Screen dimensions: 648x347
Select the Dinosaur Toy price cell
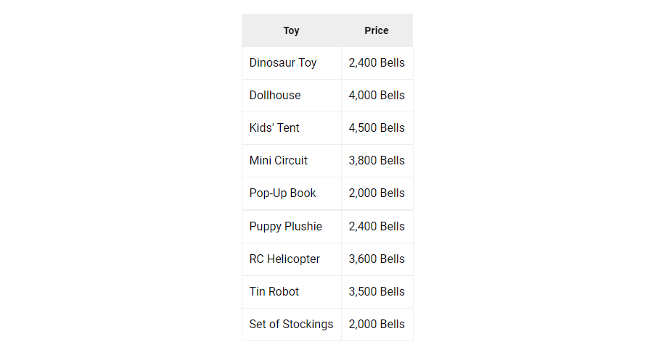pyautogui.click(x=377, y=63)
